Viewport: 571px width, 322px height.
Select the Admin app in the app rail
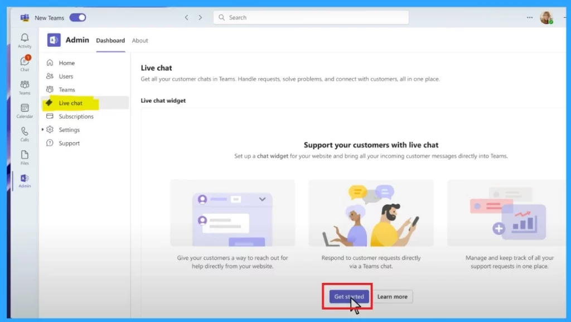(x=25, y=181)
